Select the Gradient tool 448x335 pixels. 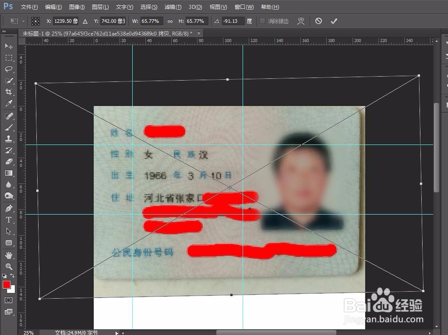click(x=9, y=173)
